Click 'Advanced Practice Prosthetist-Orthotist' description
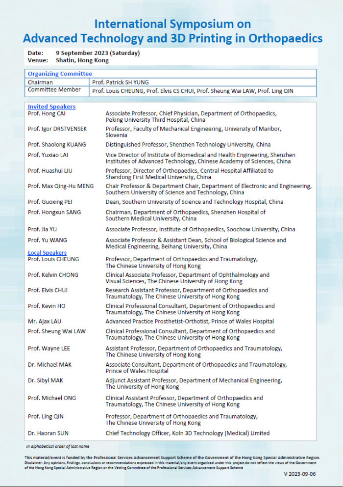Viewport: 343px width, 487px height. (x=190, y=322)
